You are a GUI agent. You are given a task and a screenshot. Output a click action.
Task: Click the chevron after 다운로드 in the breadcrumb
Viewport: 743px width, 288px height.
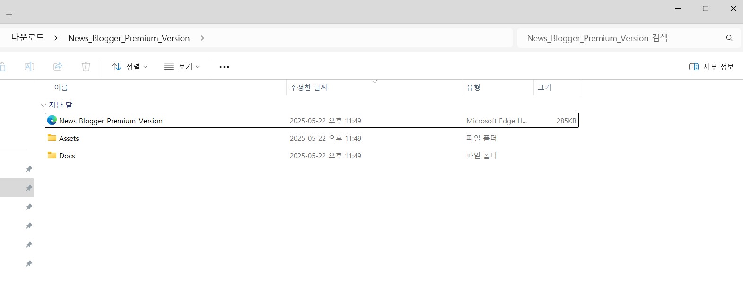point(56,38)
